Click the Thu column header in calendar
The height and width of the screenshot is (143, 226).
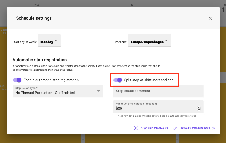pos(131,5)
